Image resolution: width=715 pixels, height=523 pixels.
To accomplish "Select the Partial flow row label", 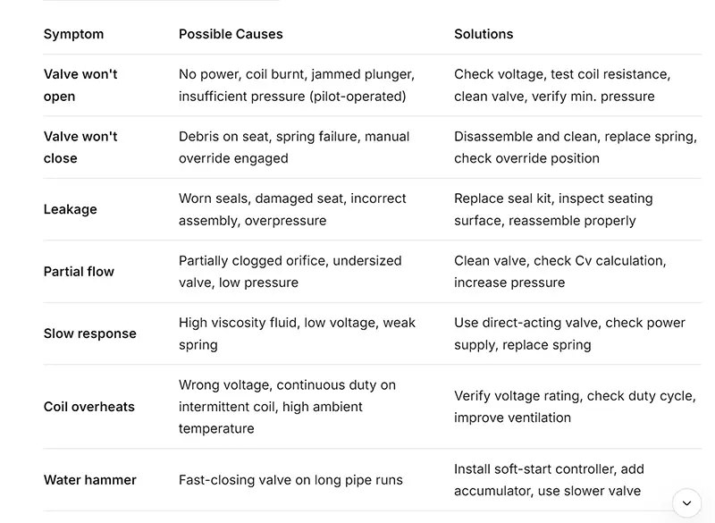I will (x=79, y=271).
